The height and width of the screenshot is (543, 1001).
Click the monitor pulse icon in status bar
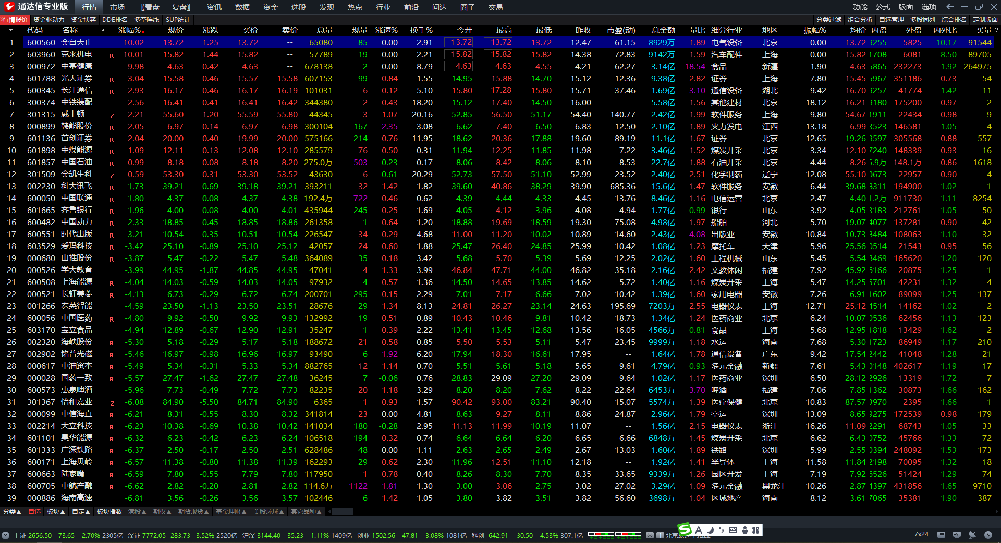[957, 535]
